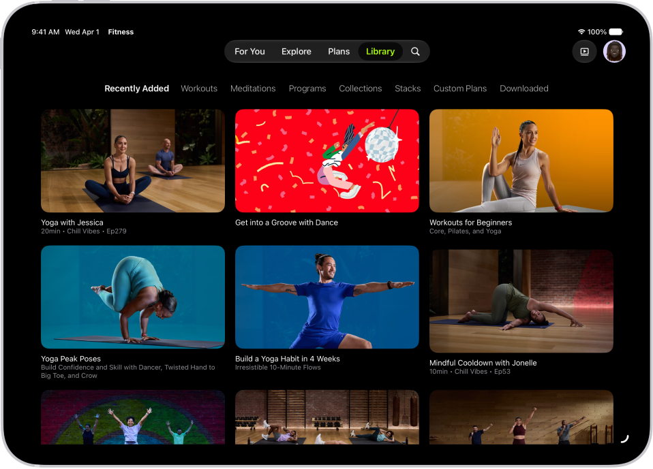Switch to the For You tab
653x469 pixels.
click(249, 52)
